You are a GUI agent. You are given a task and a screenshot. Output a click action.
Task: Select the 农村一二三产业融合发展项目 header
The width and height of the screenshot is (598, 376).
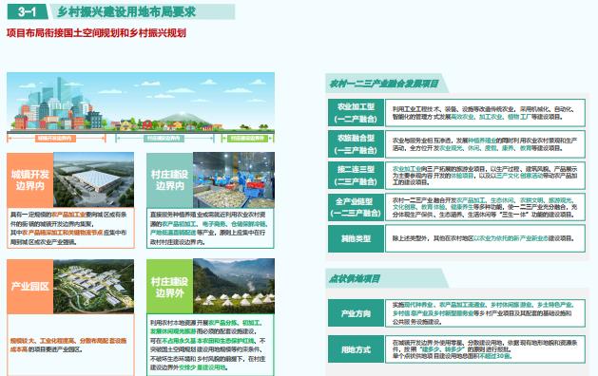coord(384,84)
